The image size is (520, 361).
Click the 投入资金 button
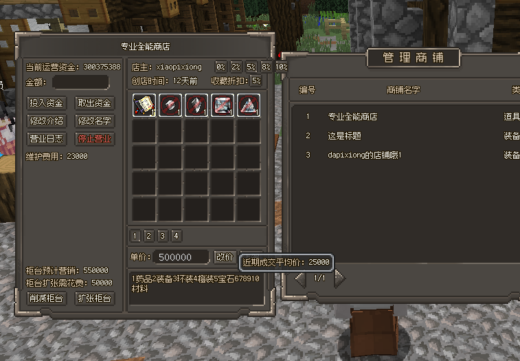pos(47,103)
